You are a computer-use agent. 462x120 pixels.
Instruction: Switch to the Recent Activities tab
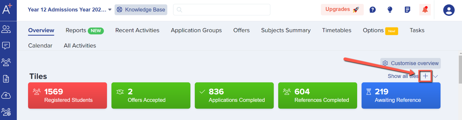point(137,30)
